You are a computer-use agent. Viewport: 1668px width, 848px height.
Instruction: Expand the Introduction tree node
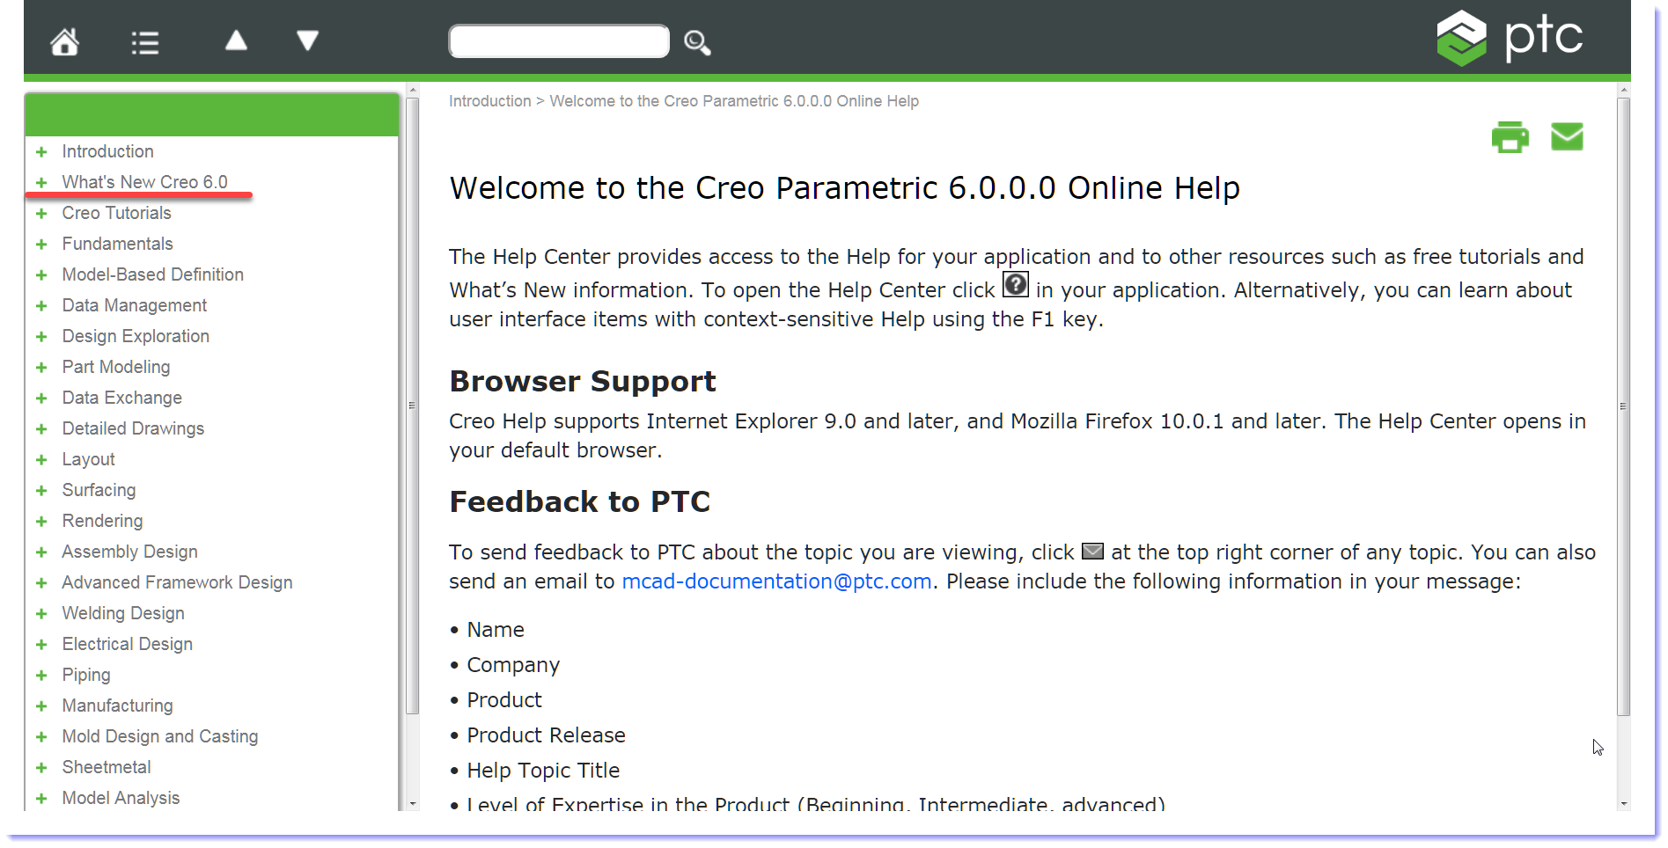tap(41, 152)
